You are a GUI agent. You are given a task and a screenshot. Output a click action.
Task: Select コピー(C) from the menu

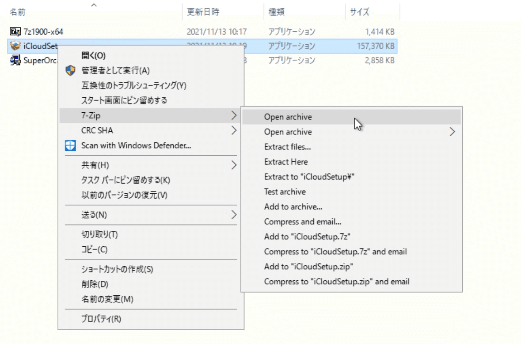pos(151,249)
